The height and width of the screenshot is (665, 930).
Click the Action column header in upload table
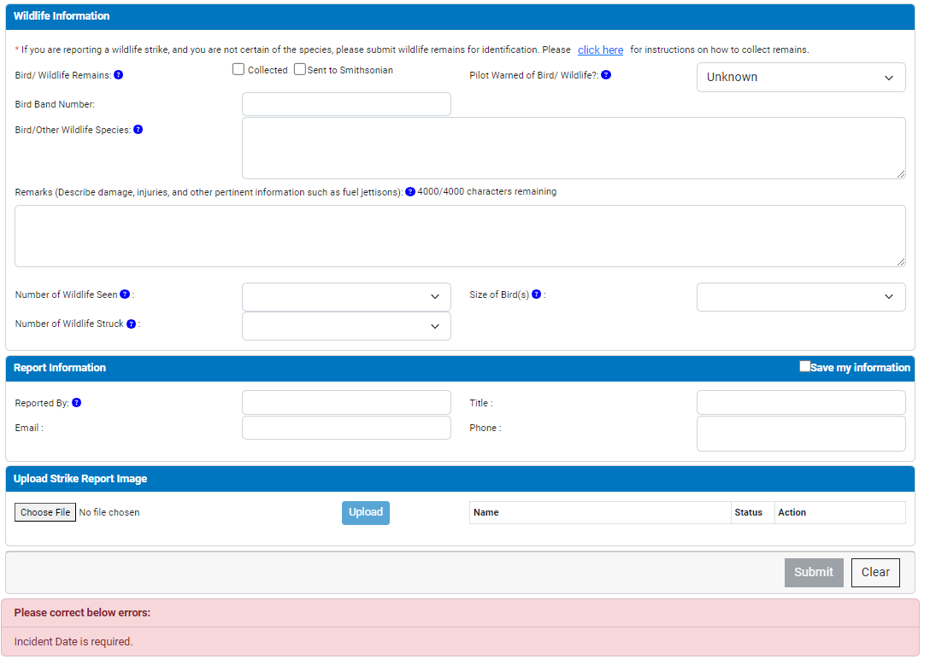(x=840, y=513)
